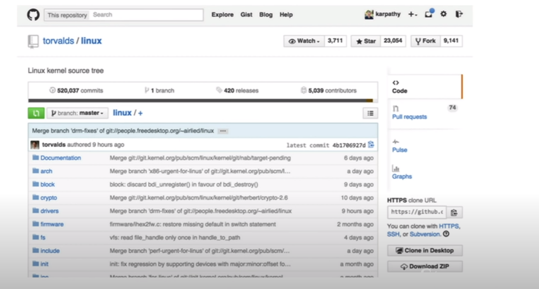Expand commit message ellipsis
This screenshot has height=289, width=539.
point(223,131)
